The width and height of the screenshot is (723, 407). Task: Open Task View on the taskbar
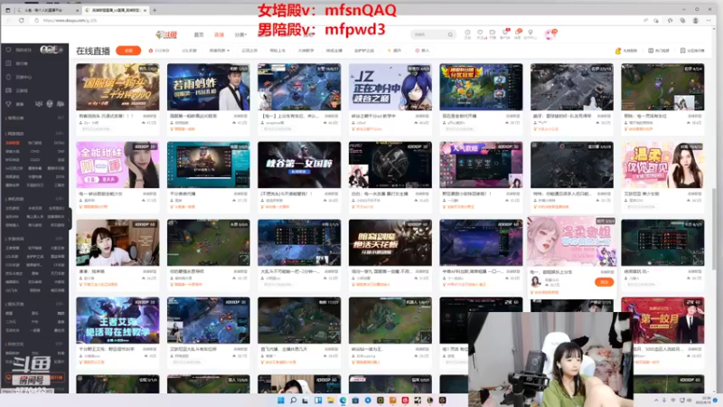(x=305, y=400)
